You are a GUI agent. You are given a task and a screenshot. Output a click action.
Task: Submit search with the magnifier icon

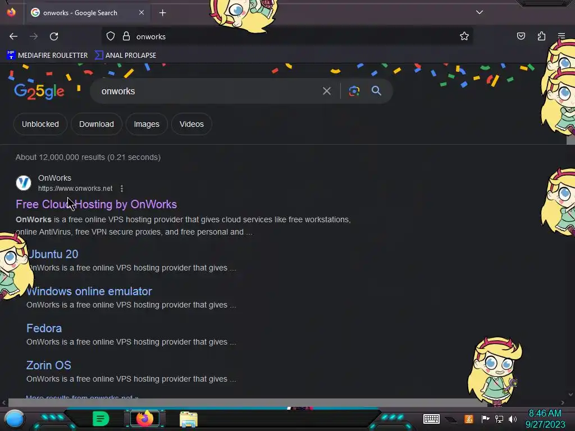click(x=376, y=91)
